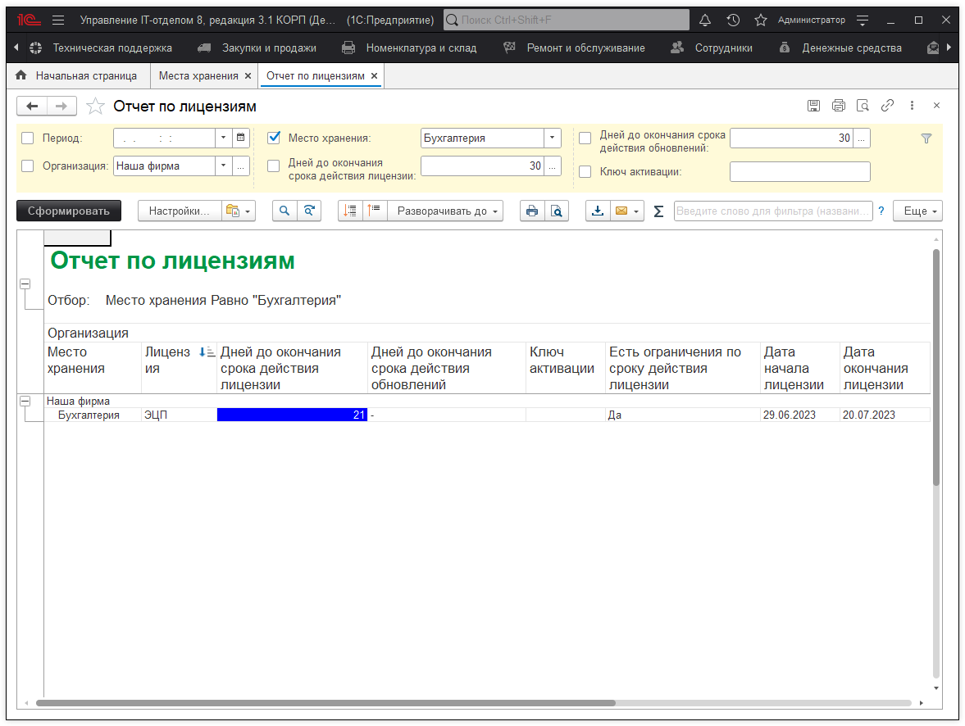Select the search (find) icon on report toolbar
The width and height of the screenshot is (965, 726).
pyautogui.click(x=283, y=211)
